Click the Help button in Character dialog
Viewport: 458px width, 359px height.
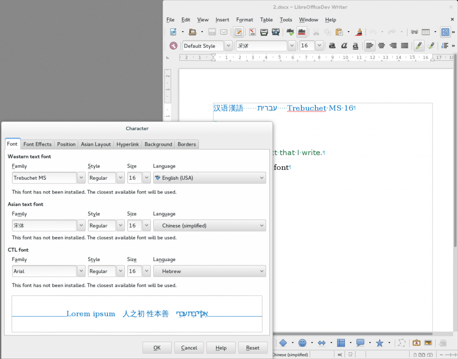point(221,348)
